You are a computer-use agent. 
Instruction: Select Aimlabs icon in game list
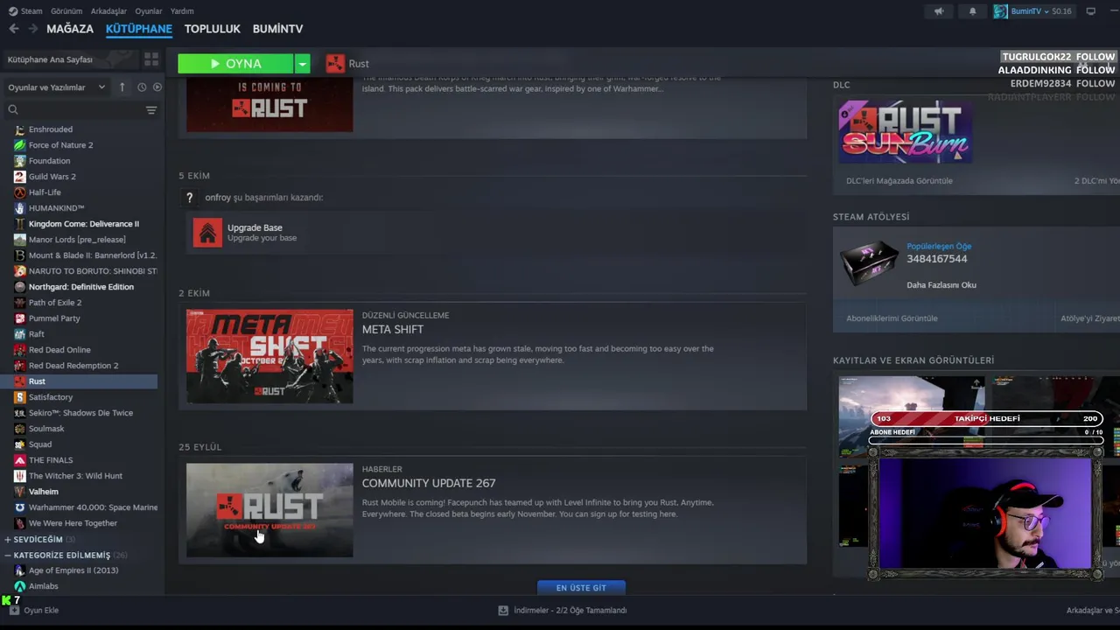coord(19,586)
